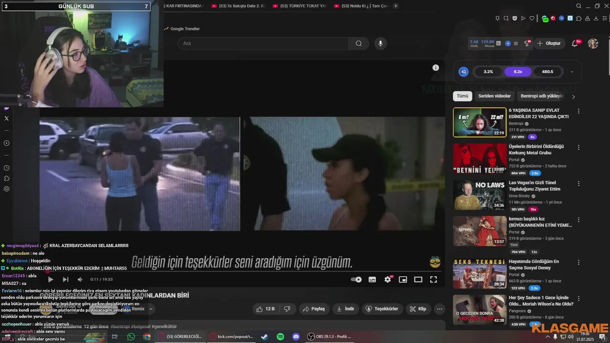Open the notifications bell
The width and height of the screenshot is (610, 343).
tap(575, 43)
